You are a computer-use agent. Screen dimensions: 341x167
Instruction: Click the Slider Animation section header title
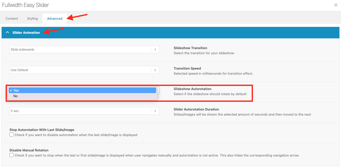click(26, 32)
